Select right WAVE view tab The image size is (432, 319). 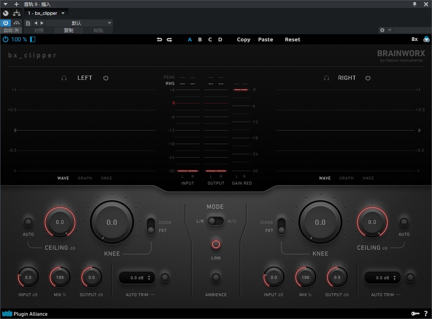325,178
